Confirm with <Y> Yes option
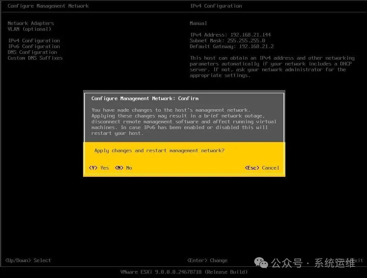 tap(99, 168)
